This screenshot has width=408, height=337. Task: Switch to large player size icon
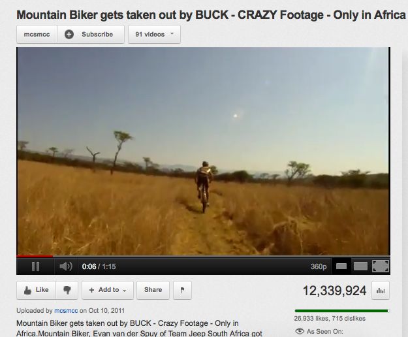tap(360, 266)
